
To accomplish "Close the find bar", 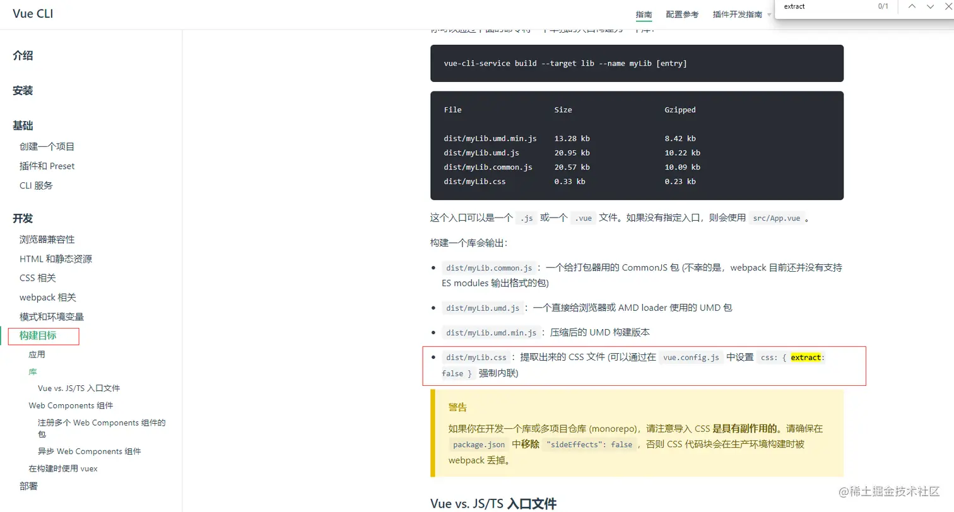I will [x=948, y=6].
